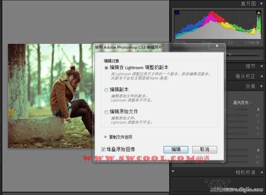
Task: Select 编辑含 Lightroom 调整的副本 option
Action: (x=106, y=68)
